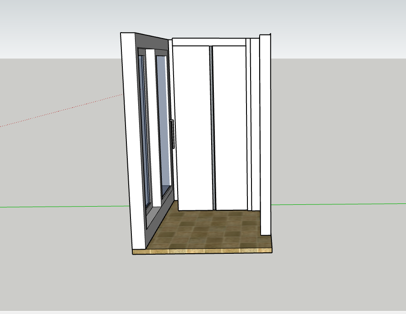The width and height of the screenshot is (406, 314).
Task: Select the left white wall front face
Action: point(132,140)
